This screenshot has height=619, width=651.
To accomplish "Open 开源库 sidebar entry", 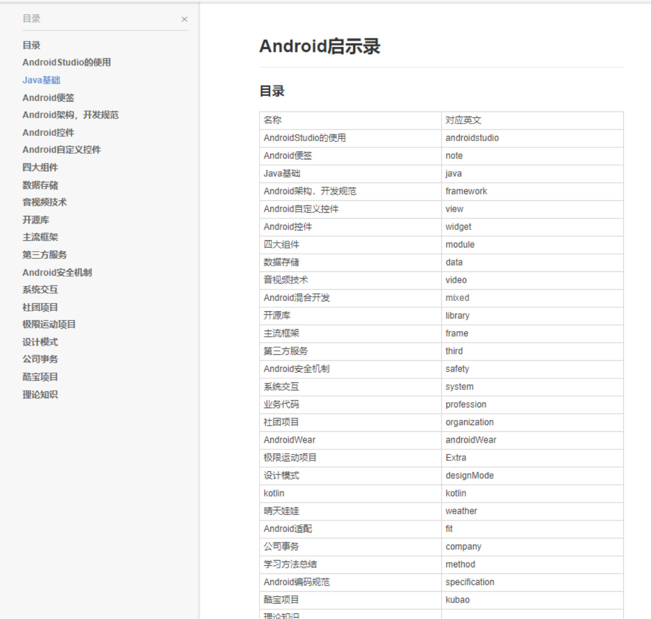I will click(x=36, y=220).
